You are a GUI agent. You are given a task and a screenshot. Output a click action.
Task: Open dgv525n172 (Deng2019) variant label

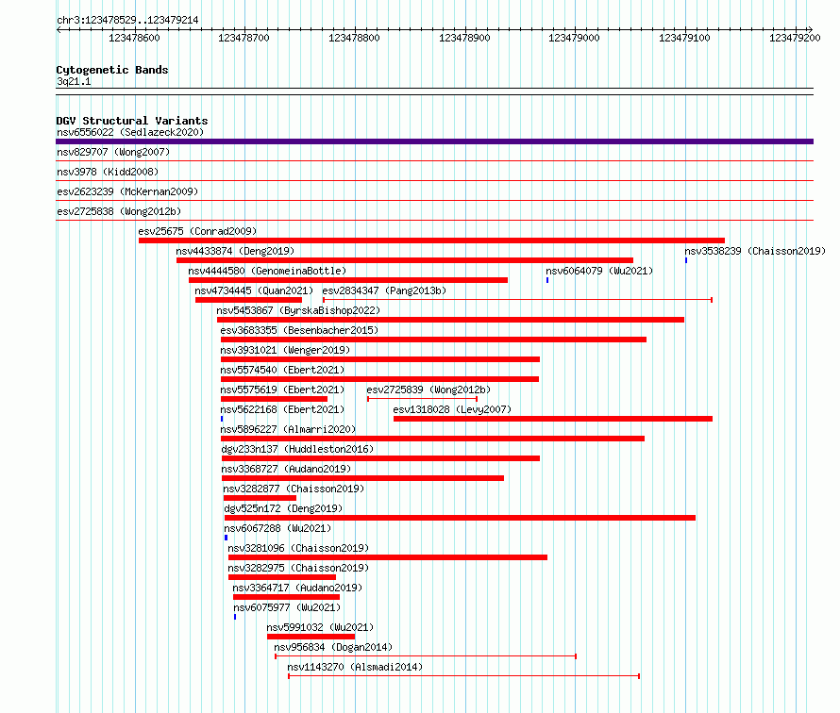coord(283,508)
